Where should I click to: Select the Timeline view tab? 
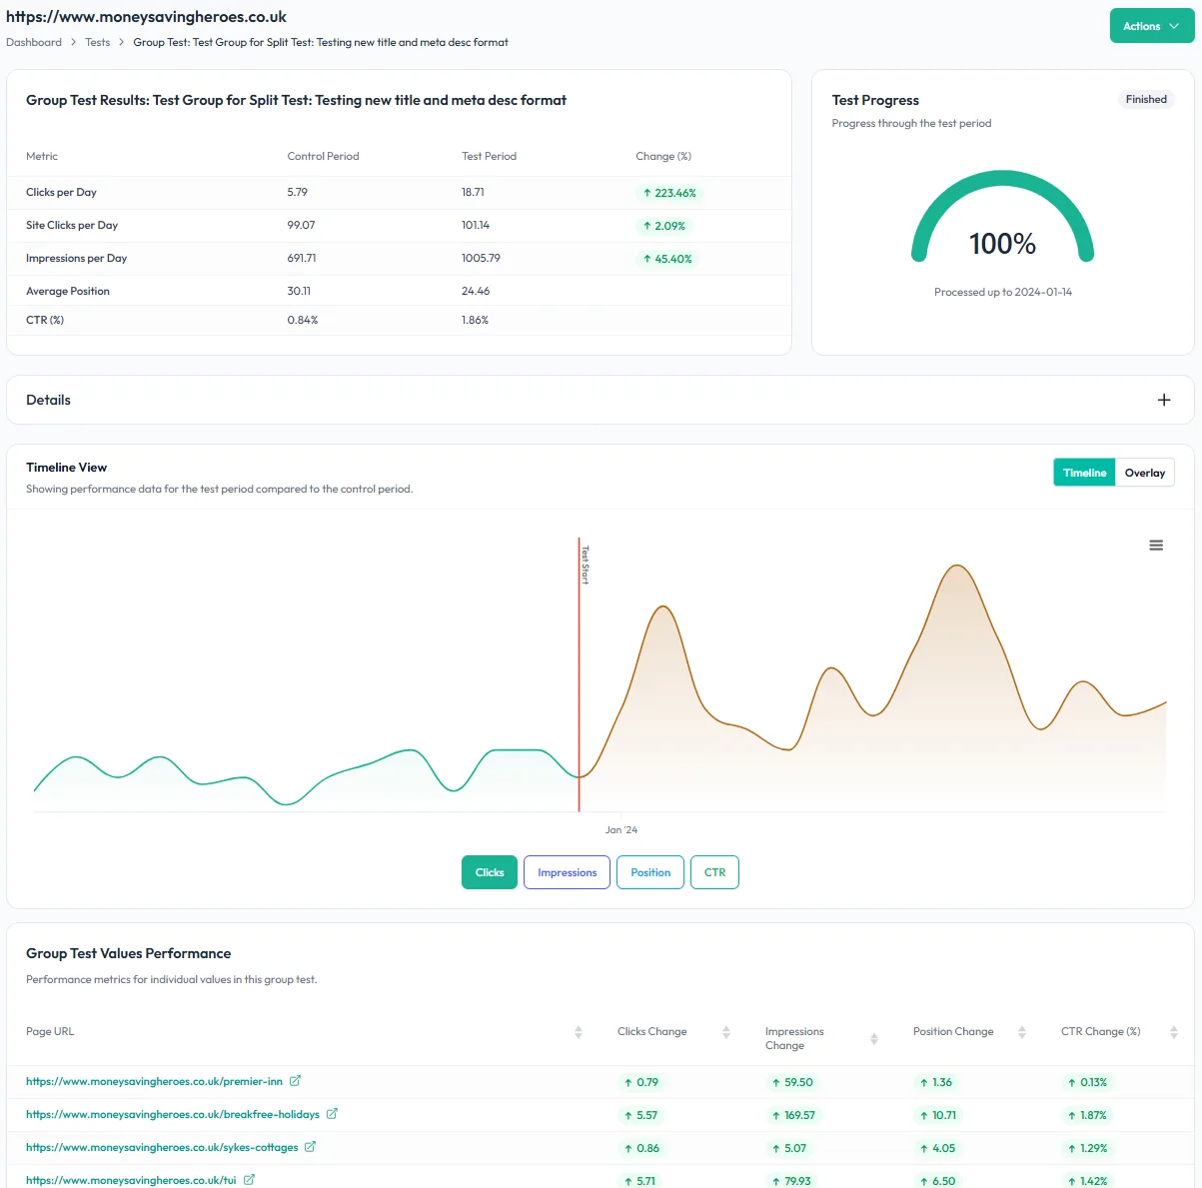1083,472
